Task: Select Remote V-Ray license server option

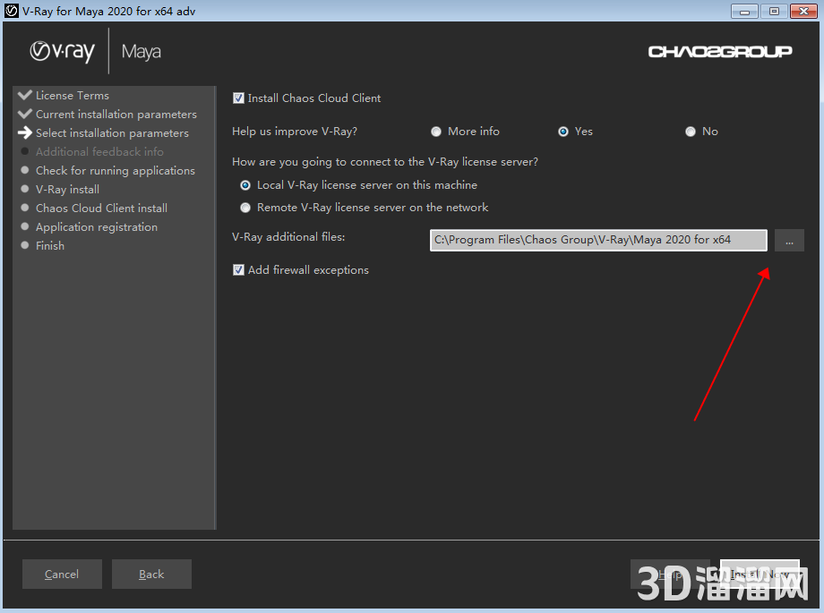Action: click(x=245, y=208)
